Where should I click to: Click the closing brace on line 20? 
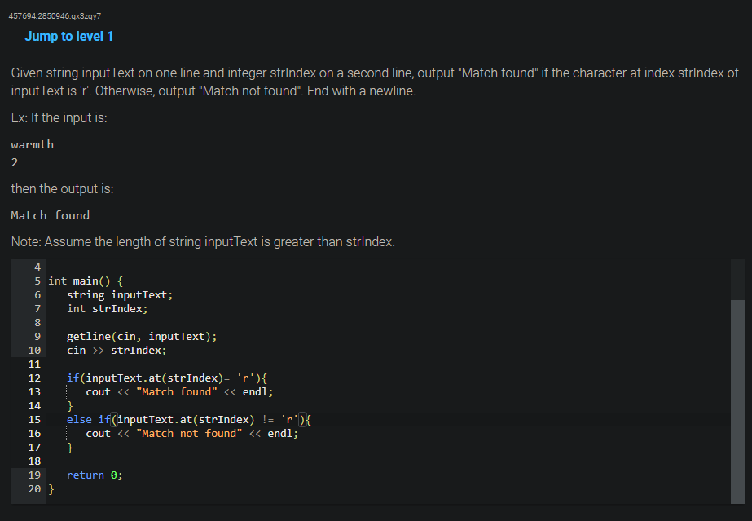(x=51, y=488)
